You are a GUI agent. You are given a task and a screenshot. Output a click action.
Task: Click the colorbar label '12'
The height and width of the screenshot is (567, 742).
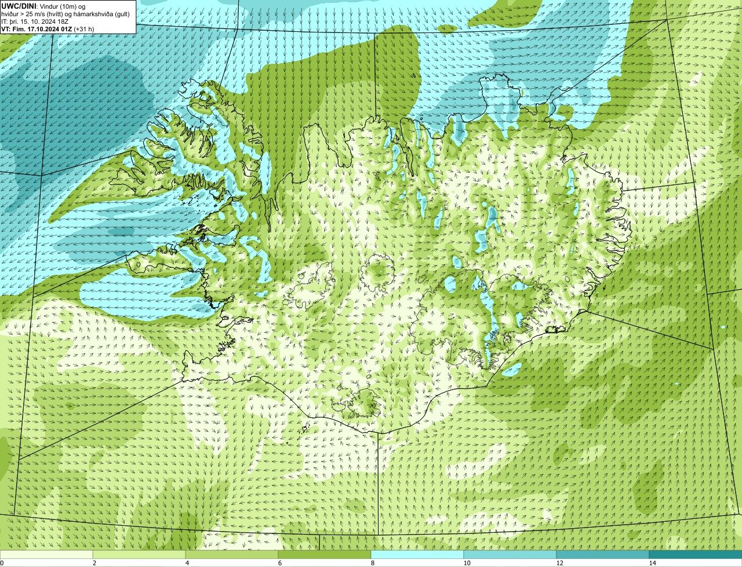pyautogui.click(x=559, y=563)
